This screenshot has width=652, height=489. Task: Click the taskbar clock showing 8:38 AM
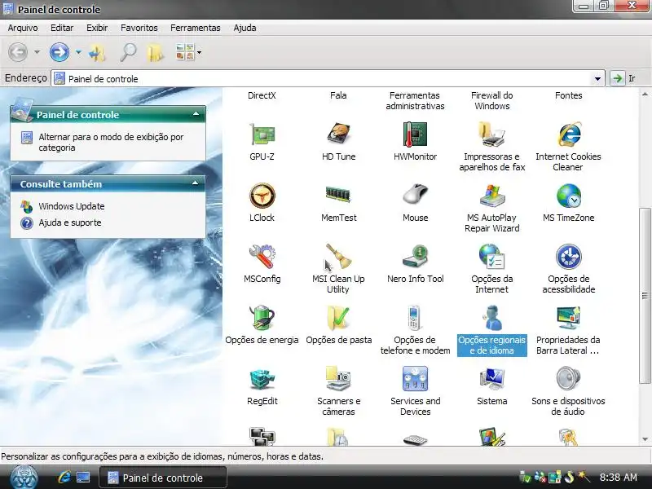[x=619, y=478]
